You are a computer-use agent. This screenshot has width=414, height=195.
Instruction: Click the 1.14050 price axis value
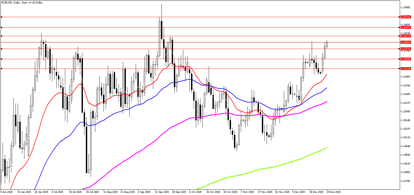[406, 172]
